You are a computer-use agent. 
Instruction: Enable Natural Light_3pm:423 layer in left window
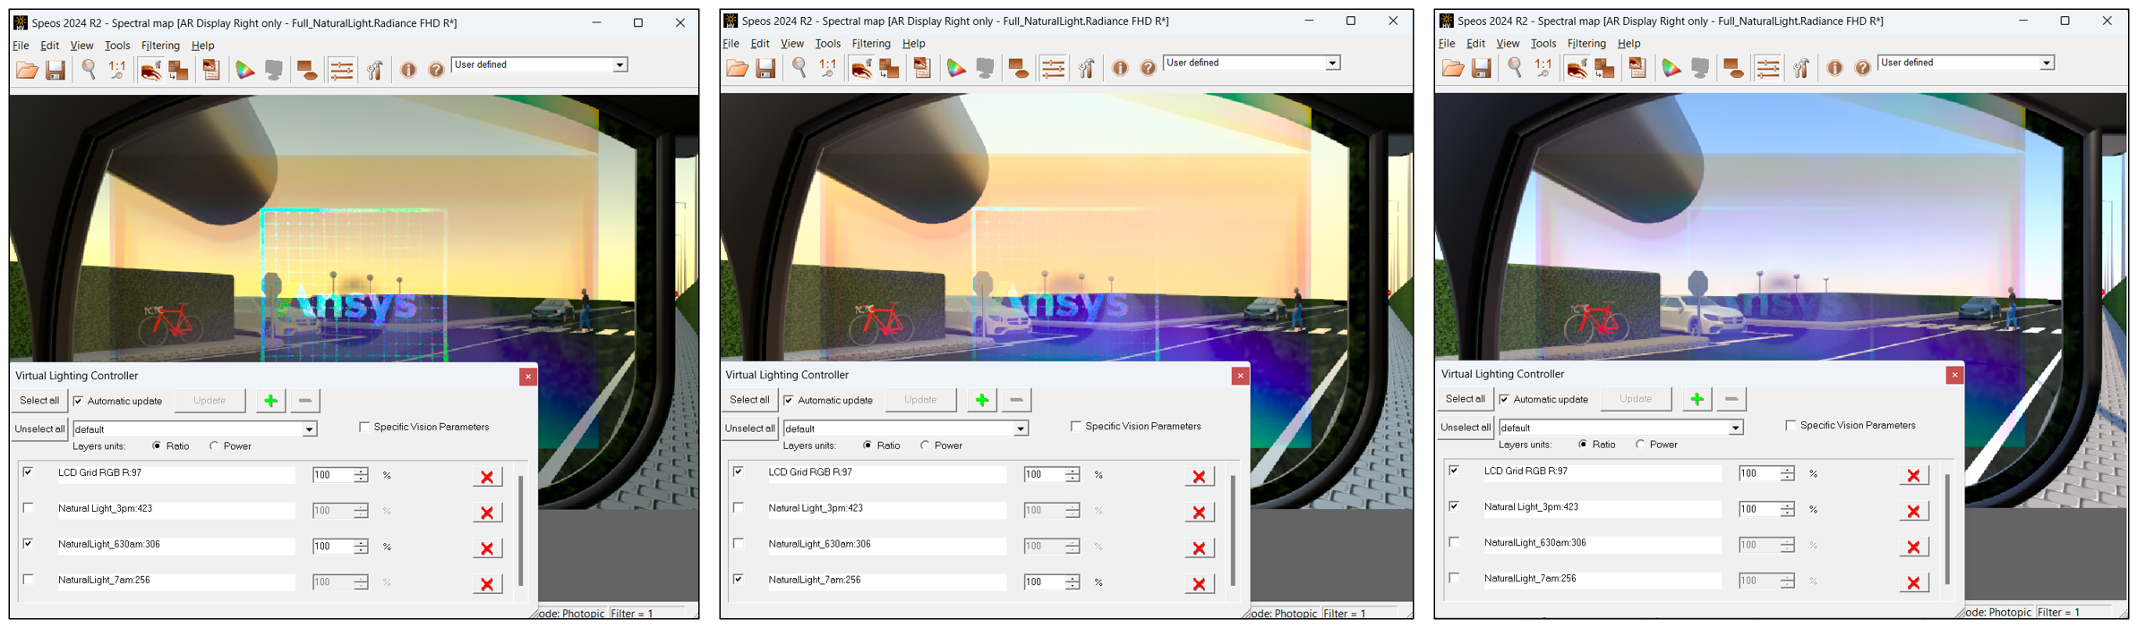pyautogui.click(x=29, y=507)
